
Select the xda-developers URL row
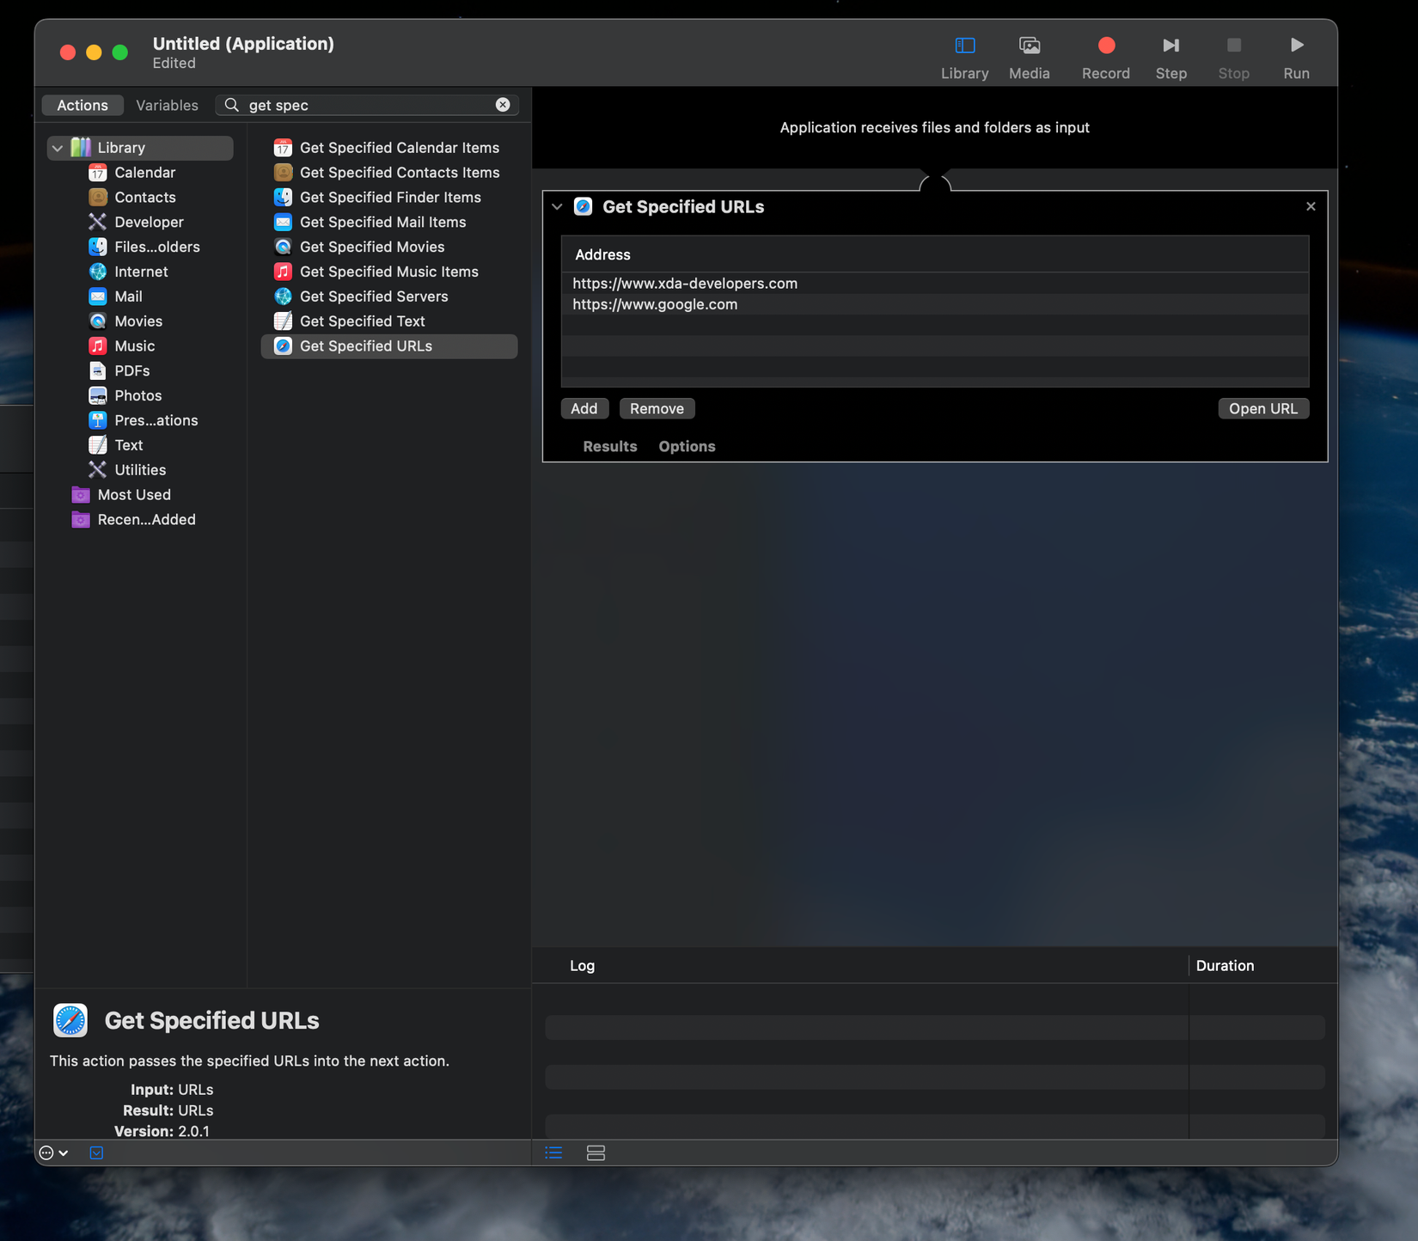(935, 284)
